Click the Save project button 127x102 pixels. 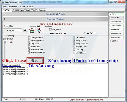tap(116, 37)
